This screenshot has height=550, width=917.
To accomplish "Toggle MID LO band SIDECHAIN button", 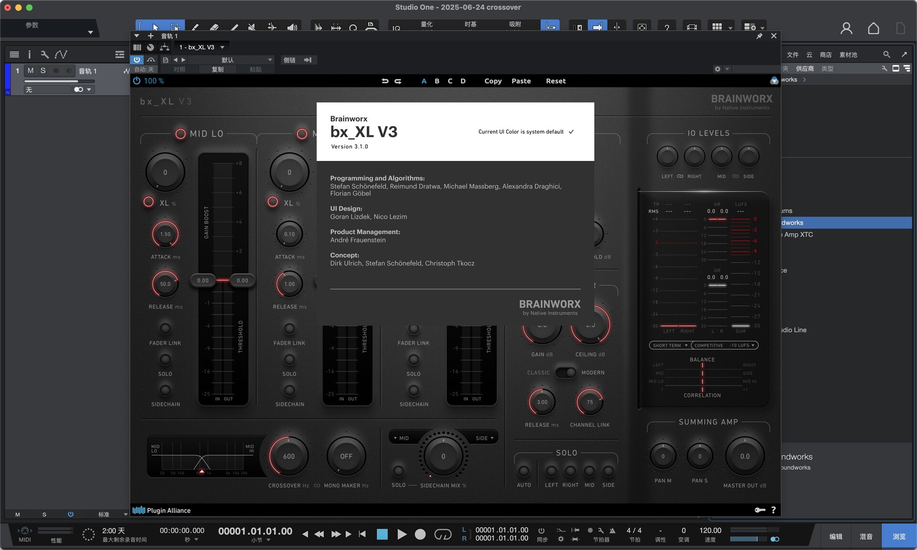I will point(165,390).
